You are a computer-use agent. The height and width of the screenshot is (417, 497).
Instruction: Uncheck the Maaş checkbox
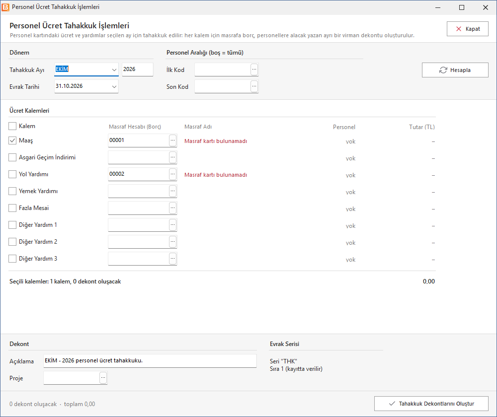pyautogui.click(x=12, y=140)
